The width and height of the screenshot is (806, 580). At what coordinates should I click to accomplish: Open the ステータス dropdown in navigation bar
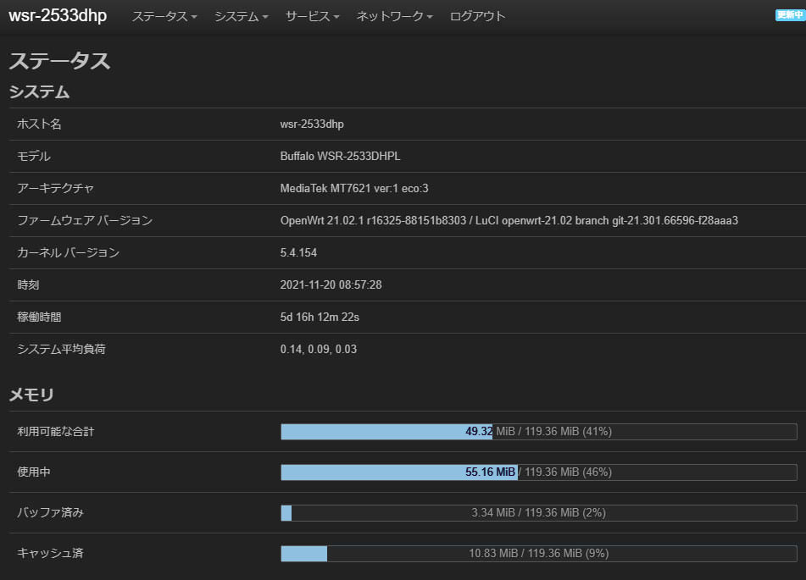click(x=164, y=17)
